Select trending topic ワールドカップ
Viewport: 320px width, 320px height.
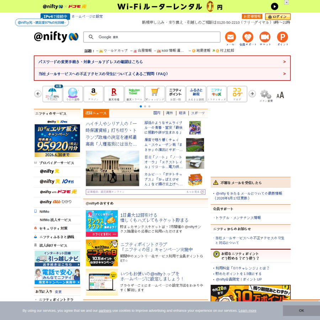116,50
